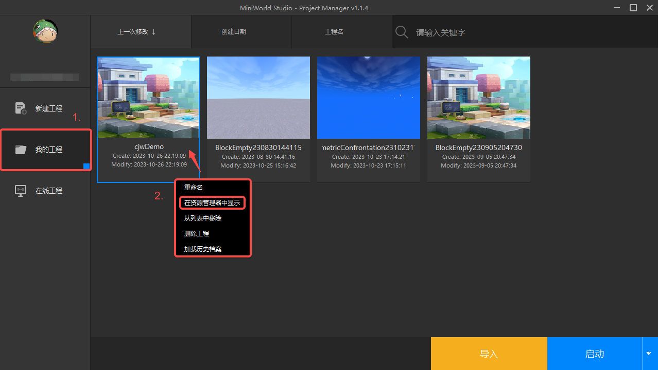Sort by 工程名

point(342,32)
